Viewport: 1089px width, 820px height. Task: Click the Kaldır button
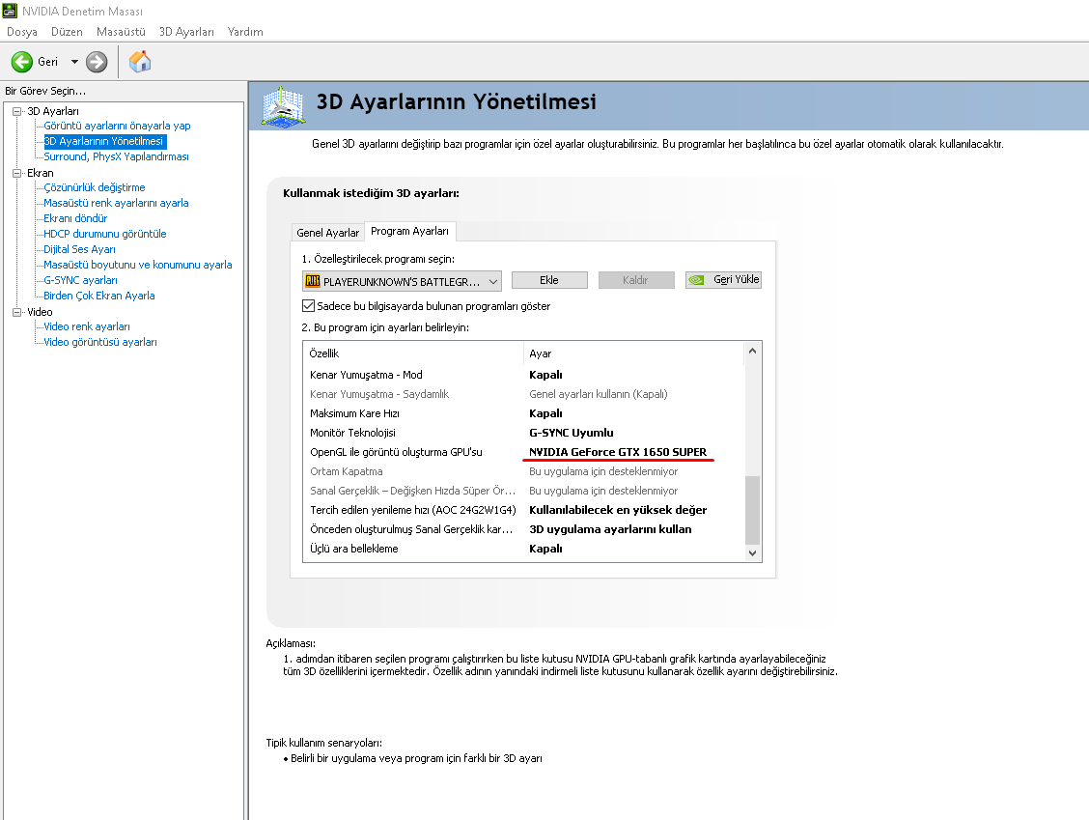(635, 280)
